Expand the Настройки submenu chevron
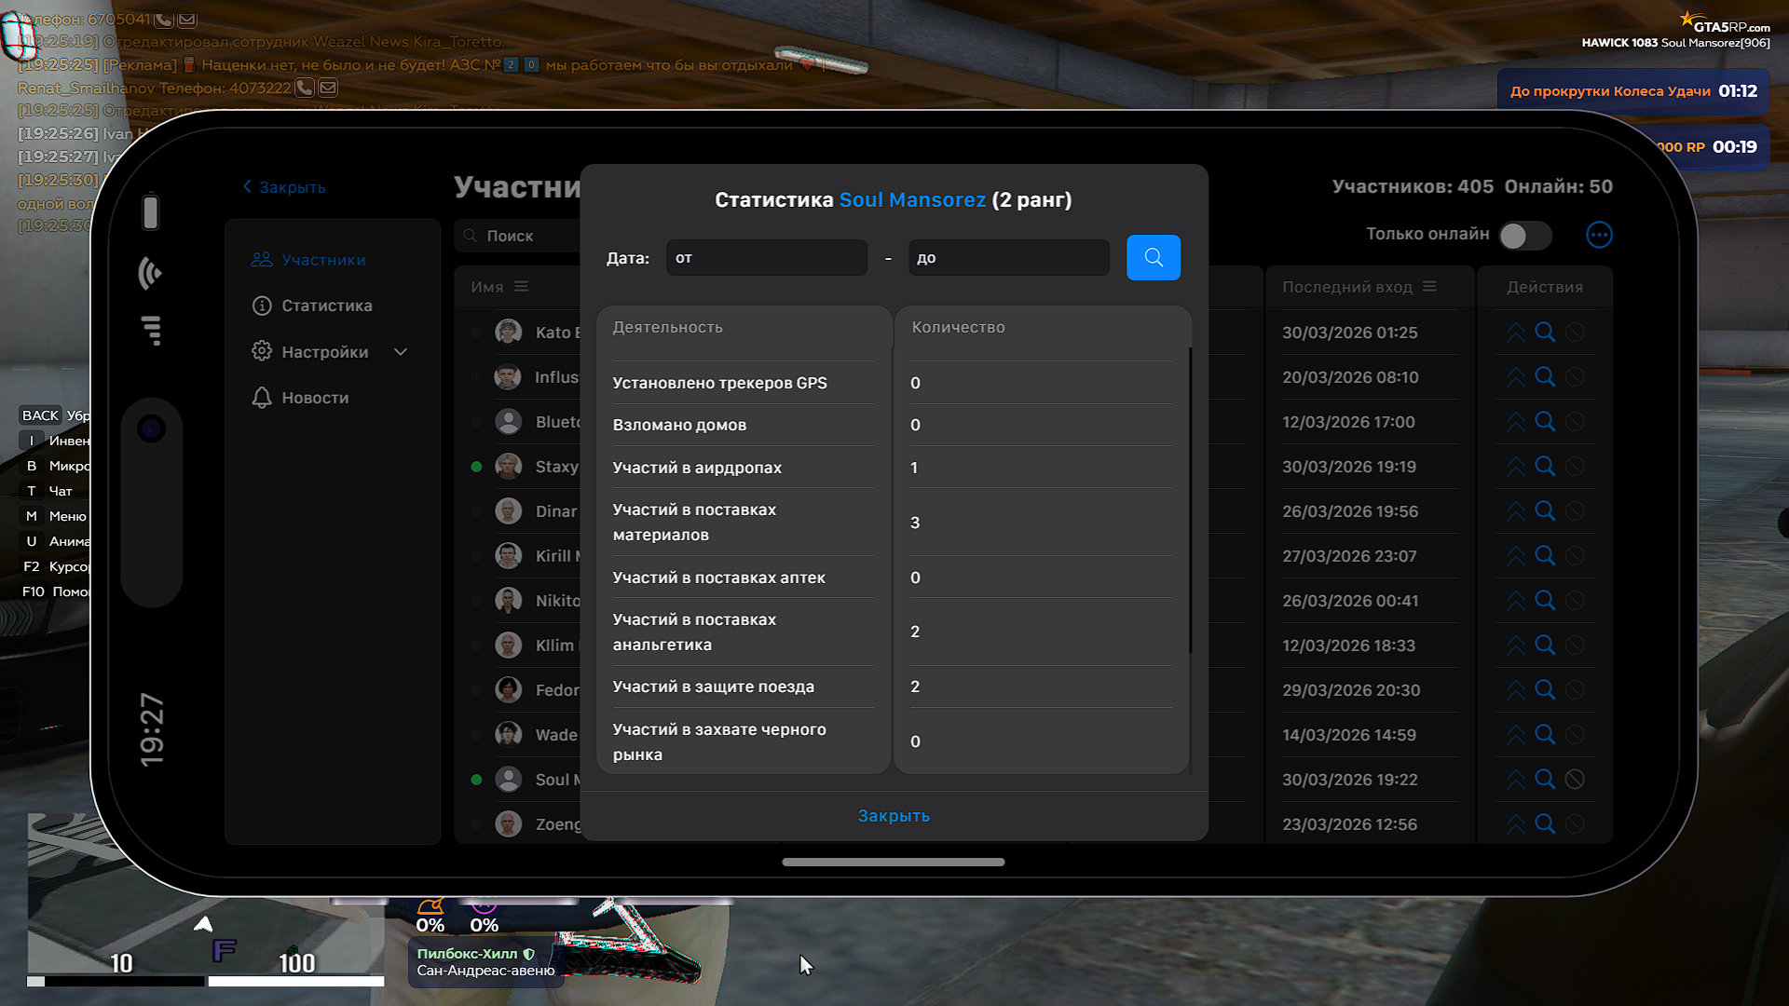The height and width of the screenshot is (1006, 1789). pos(401,352)
